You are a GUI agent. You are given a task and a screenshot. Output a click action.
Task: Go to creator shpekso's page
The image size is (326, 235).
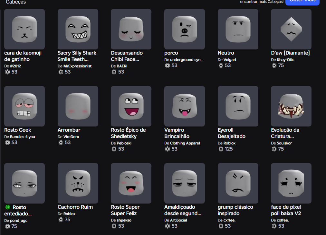[x=124, y=220]
